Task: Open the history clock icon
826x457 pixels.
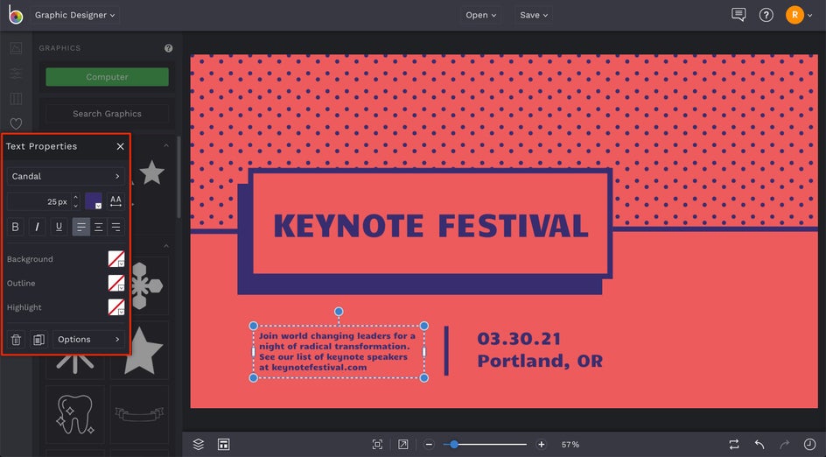Action: click(809, 445)
